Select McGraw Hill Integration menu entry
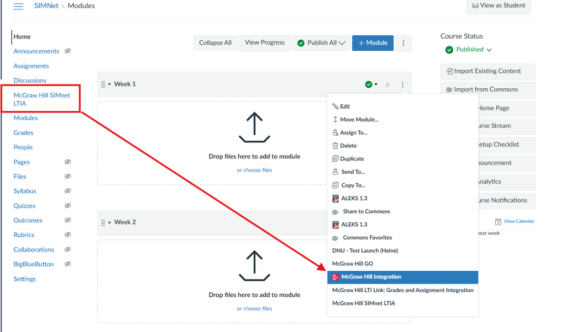Screen dimensions: 566x332 [x=371, y=277]
